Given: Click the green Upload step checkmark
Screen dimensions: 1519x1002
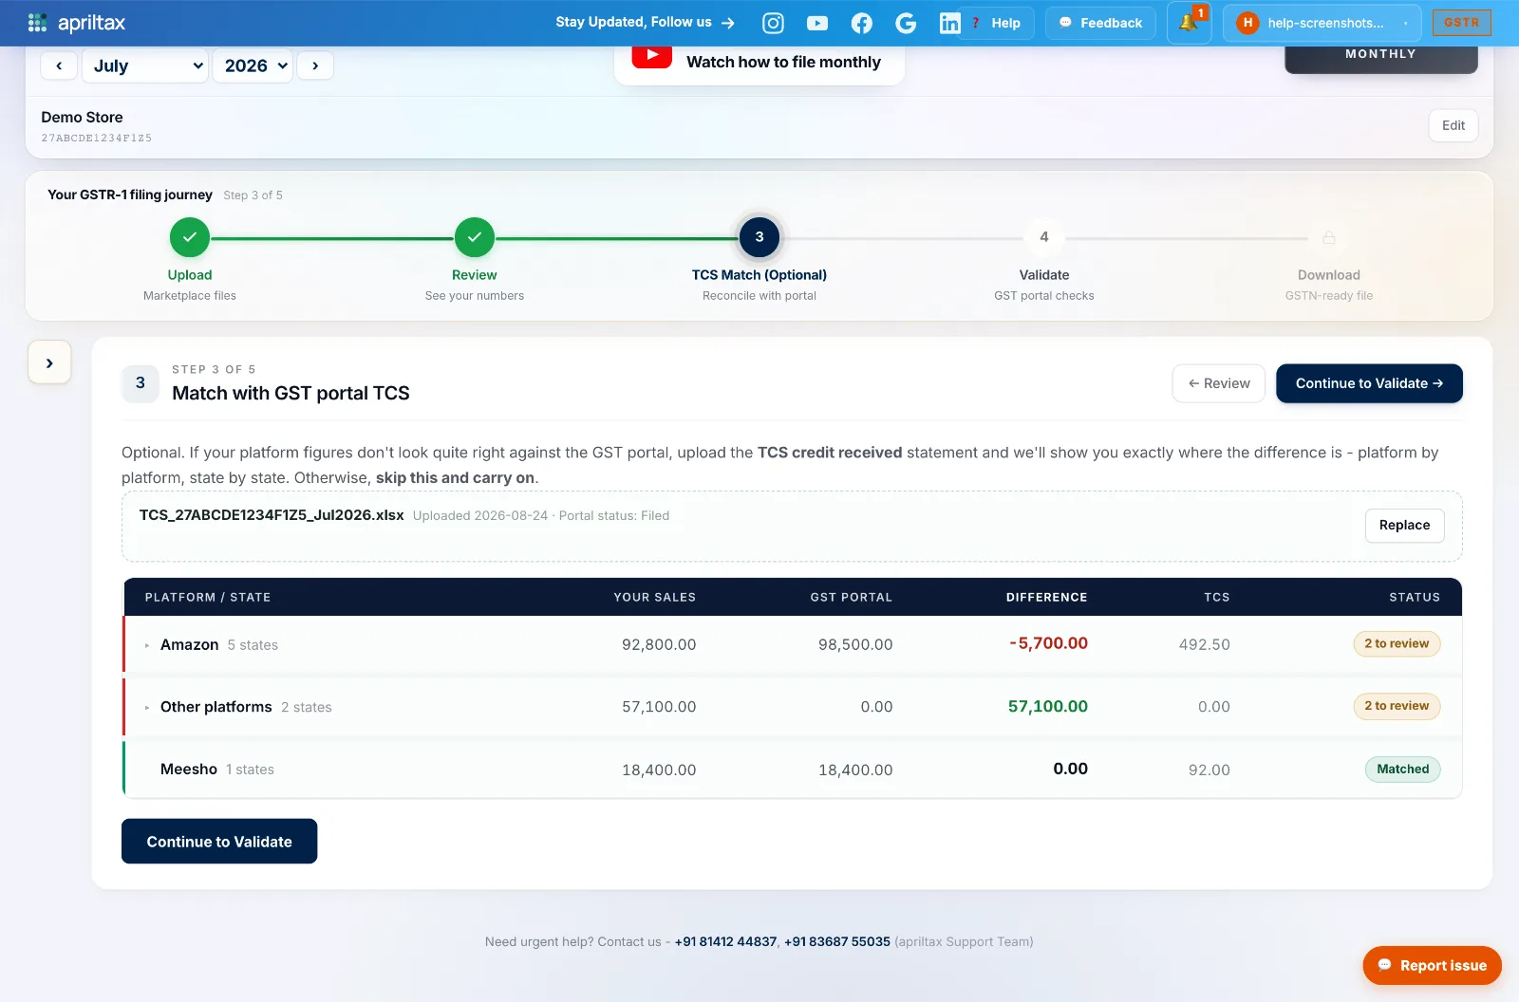Looking at the screenshot, I should pyautogui.click(x=190, y=237).
